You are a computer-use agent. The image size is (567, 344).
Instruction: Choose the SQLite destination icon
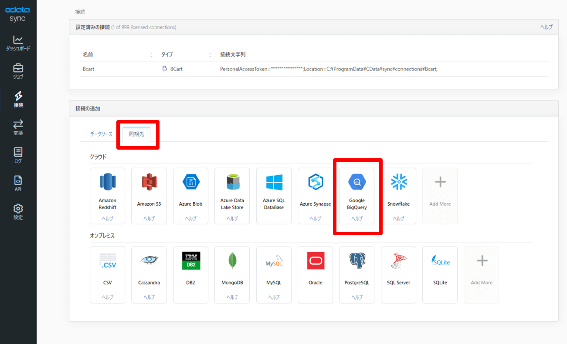point(440,261)
